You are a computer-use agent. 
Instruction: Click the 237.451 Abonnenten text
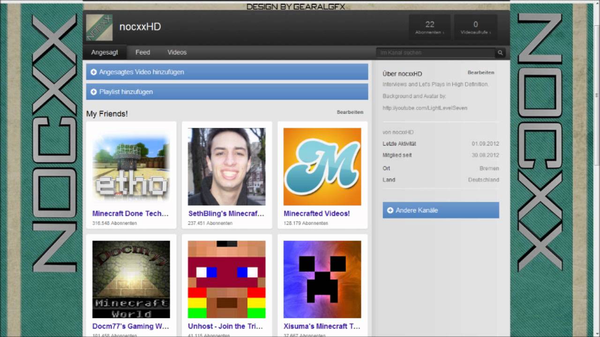210,223
